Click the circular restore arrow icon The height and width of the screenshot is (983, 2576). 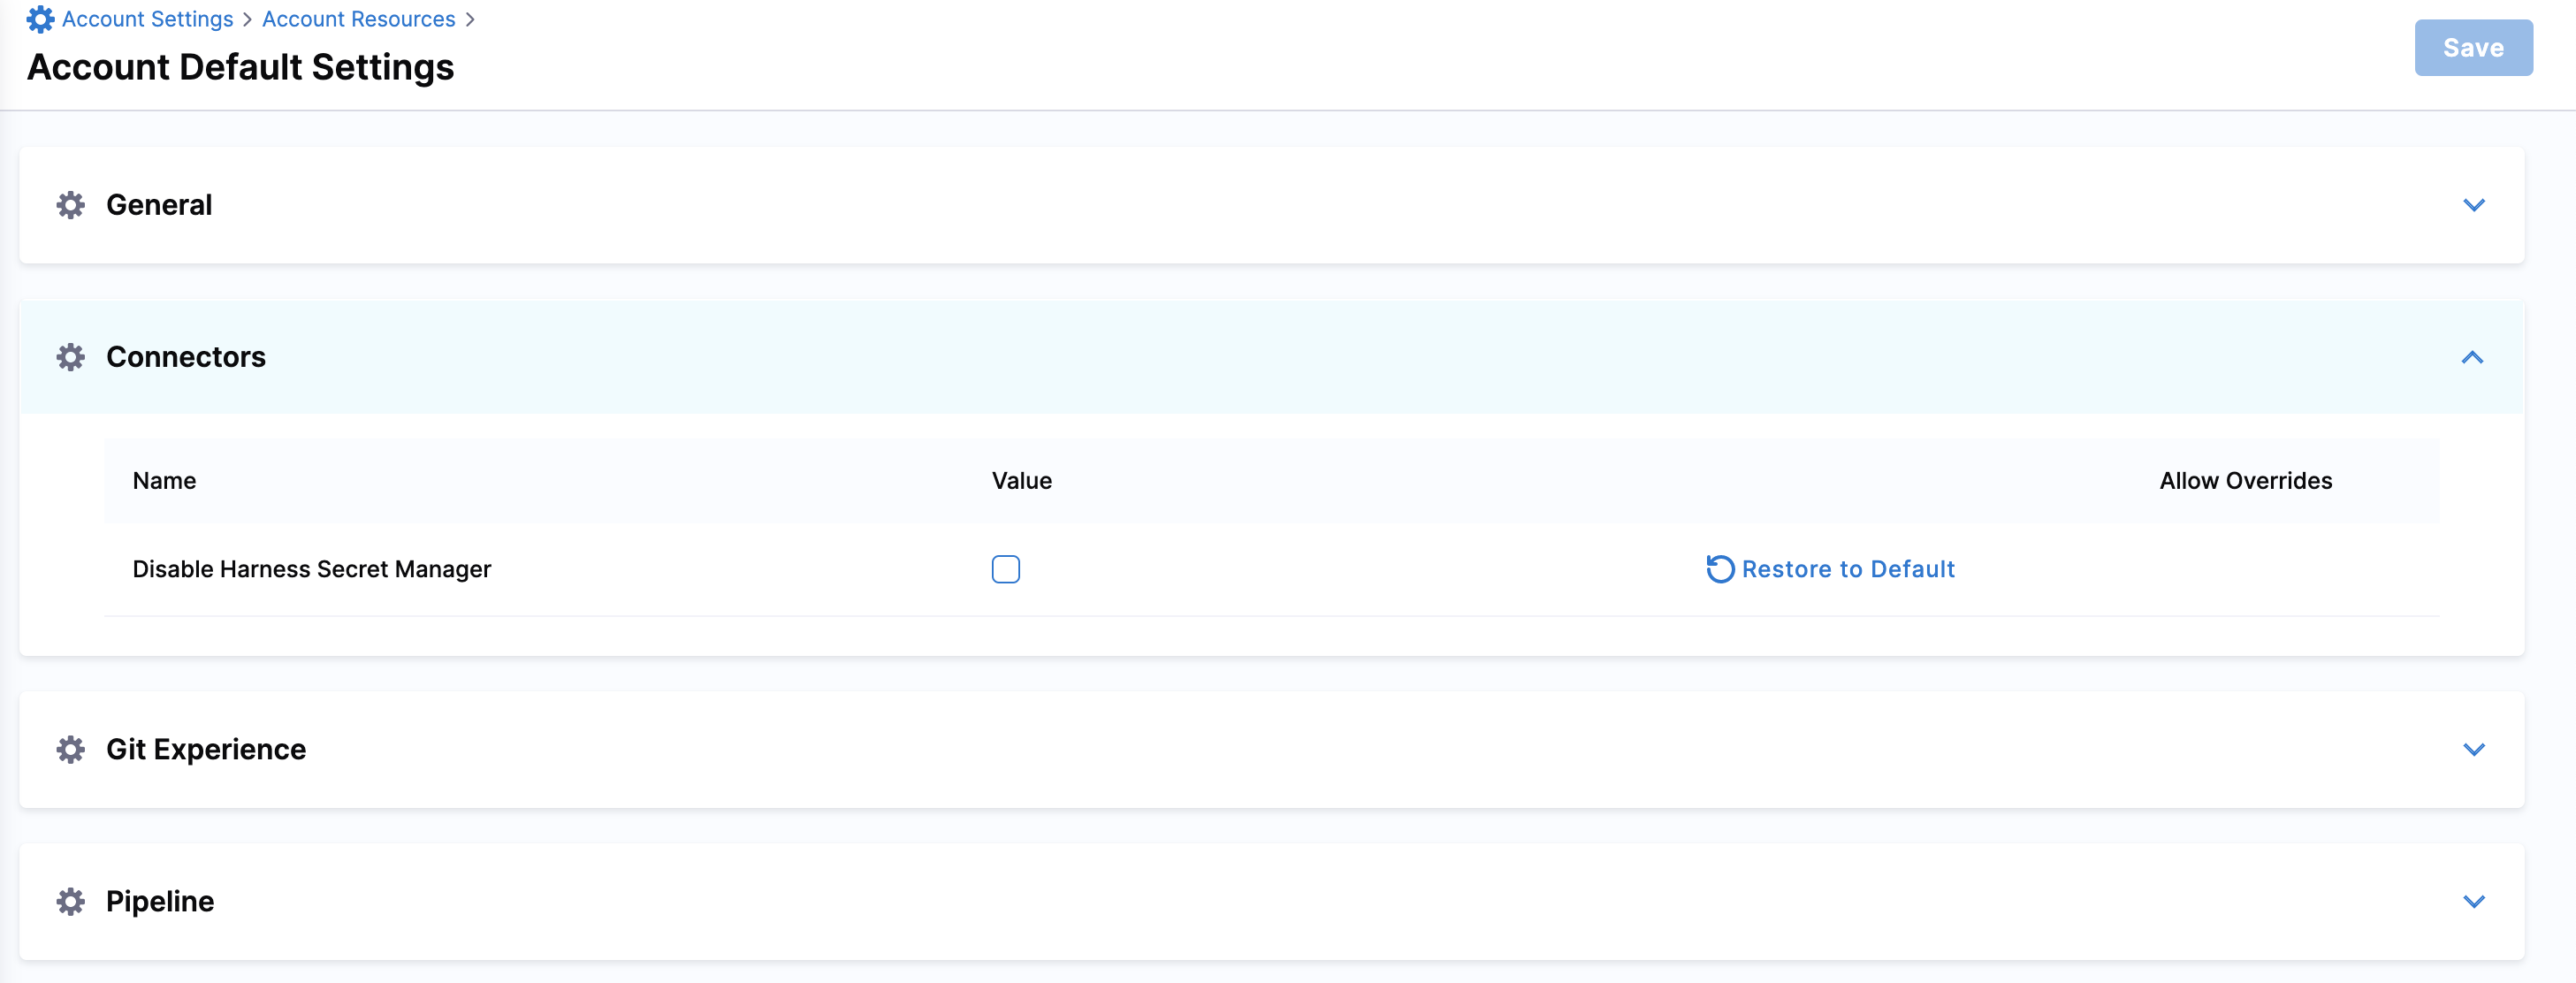pos(1719,569)
